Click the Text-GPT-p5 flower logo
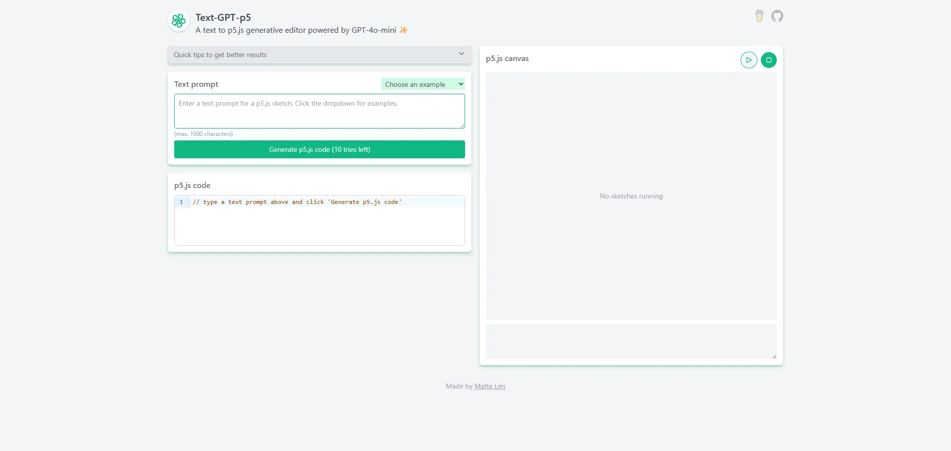 [179, 21]
